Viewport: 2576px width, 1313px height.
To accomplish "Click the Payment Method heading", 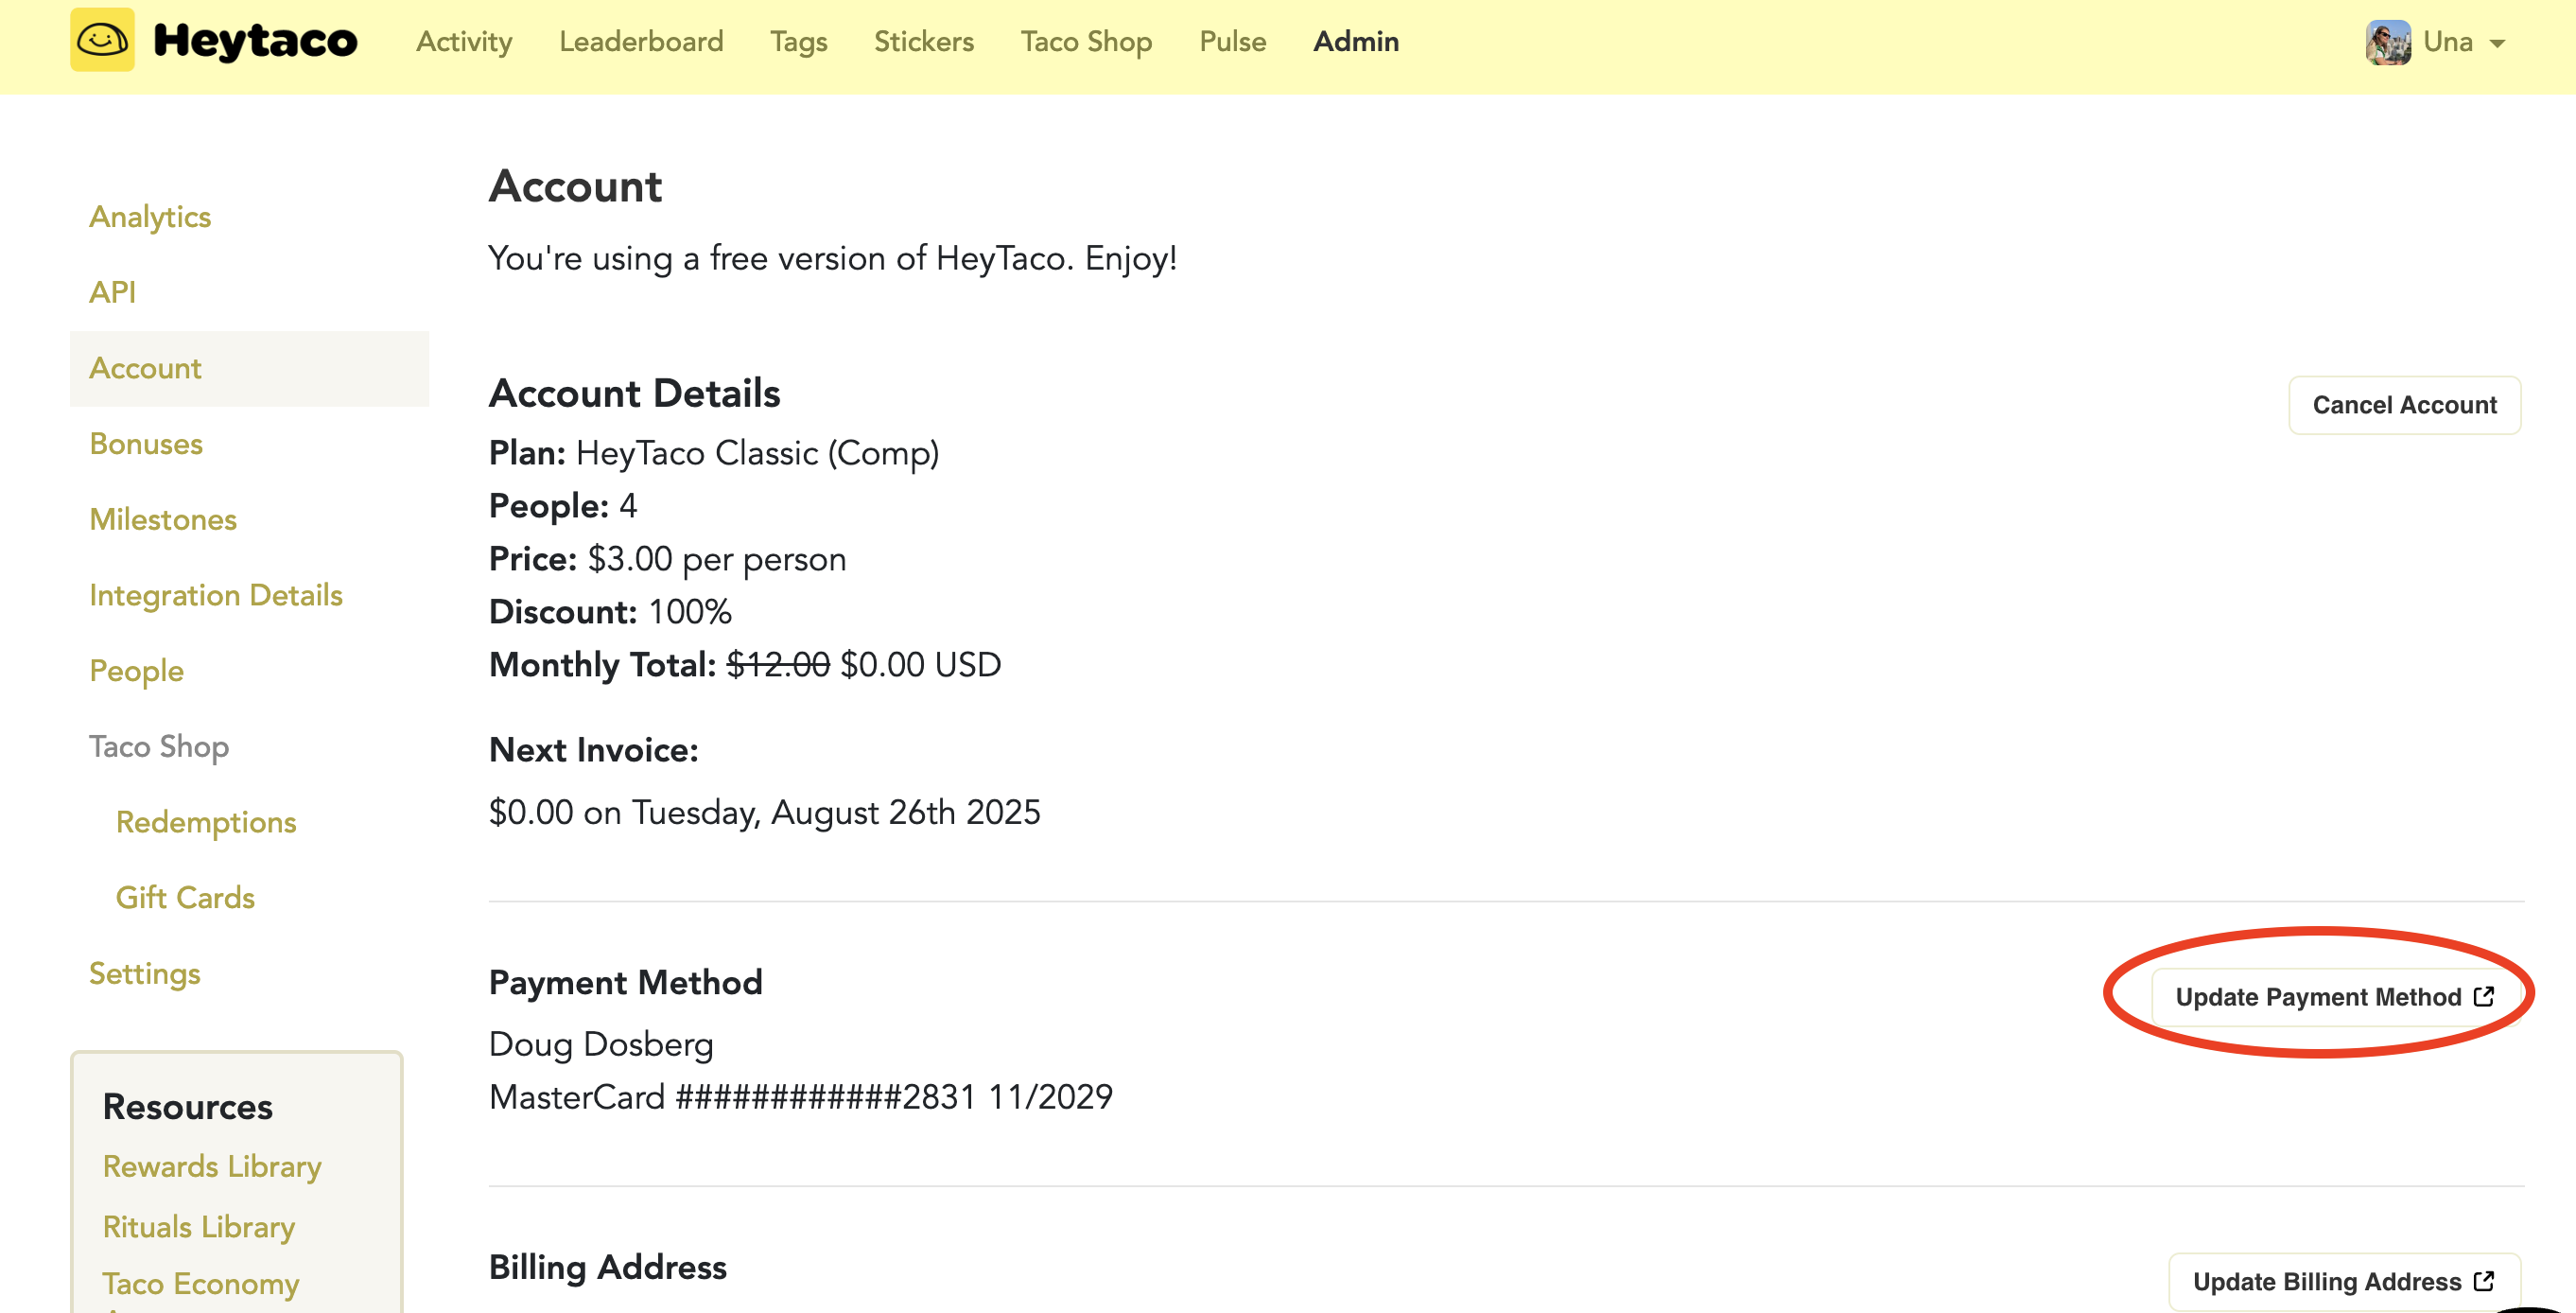I will [x=626, y=982].
